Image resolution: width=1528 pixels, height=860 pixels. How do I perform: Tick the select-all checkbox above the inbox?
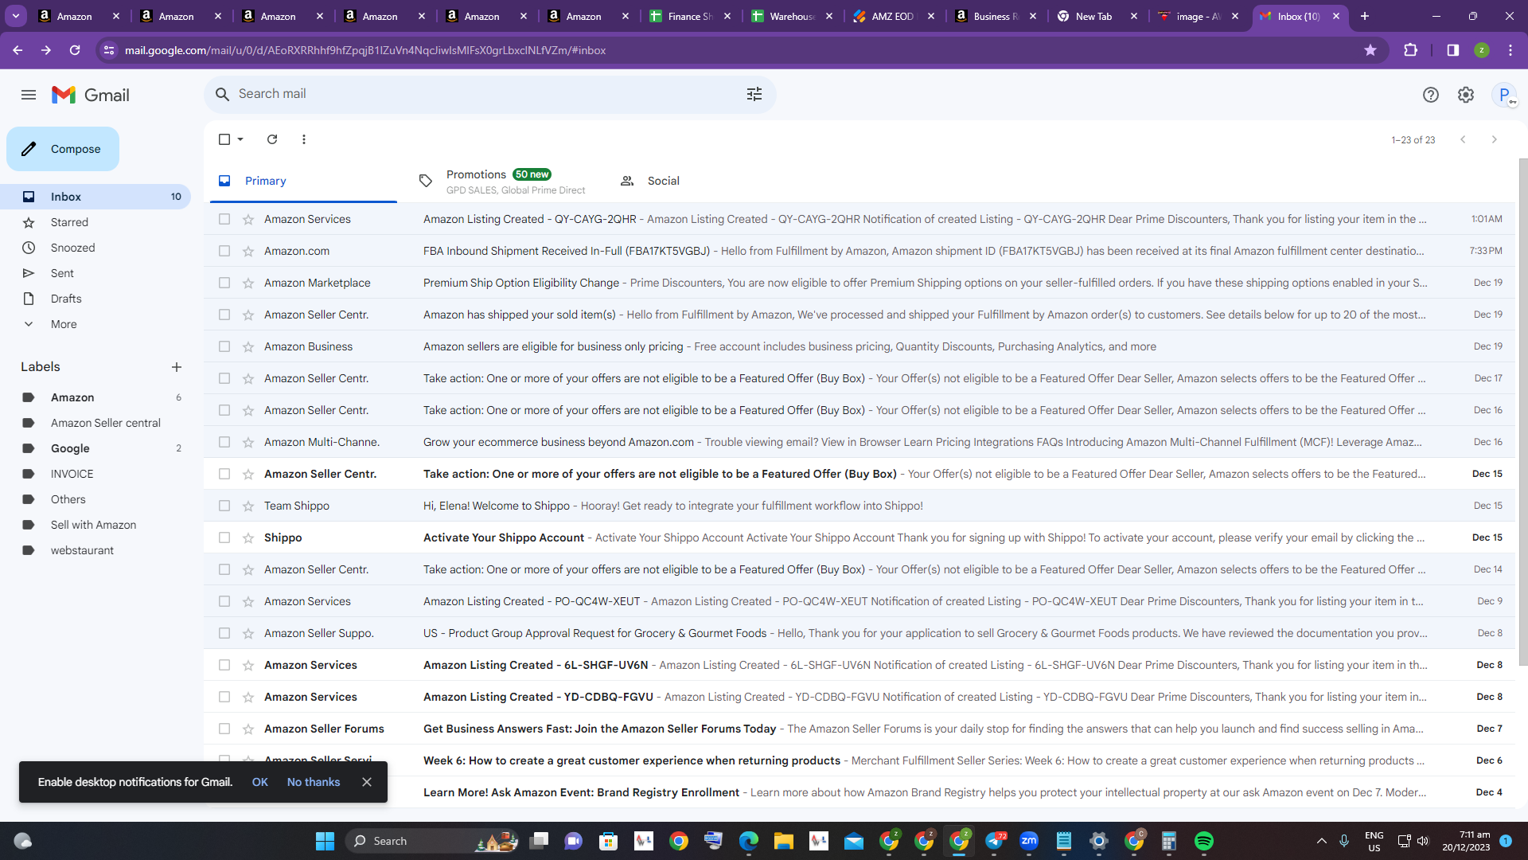click(x=224, y=139)
